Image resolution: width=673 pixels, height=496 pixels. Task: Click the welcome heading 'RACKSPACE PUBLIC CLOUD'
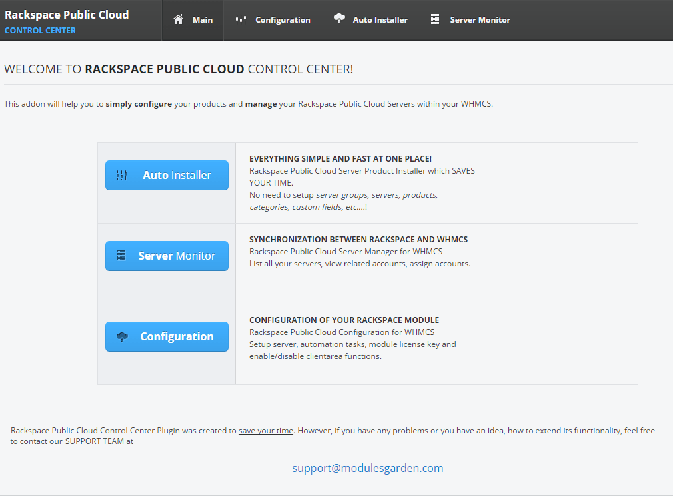coord(165,69)
